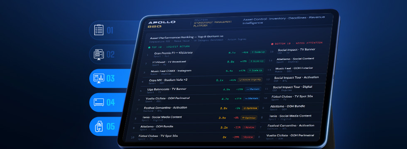The height and width of the screenshot is (149, 407).
Task: Click the 4.7x return value
Action: (x=225, y=99)
